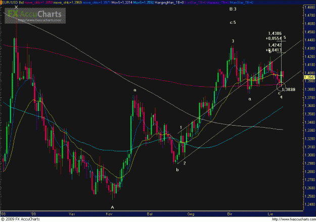Click the highlighted current price 1,3947

(x=309, y=77)
